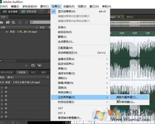Expand the VST submenu

point(80,108)
